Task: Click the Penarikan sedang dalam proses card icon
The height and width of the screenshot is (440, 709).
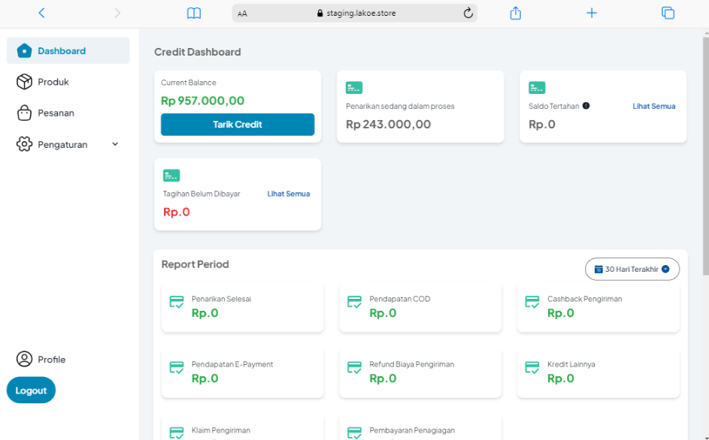Action: click(354, 88)
